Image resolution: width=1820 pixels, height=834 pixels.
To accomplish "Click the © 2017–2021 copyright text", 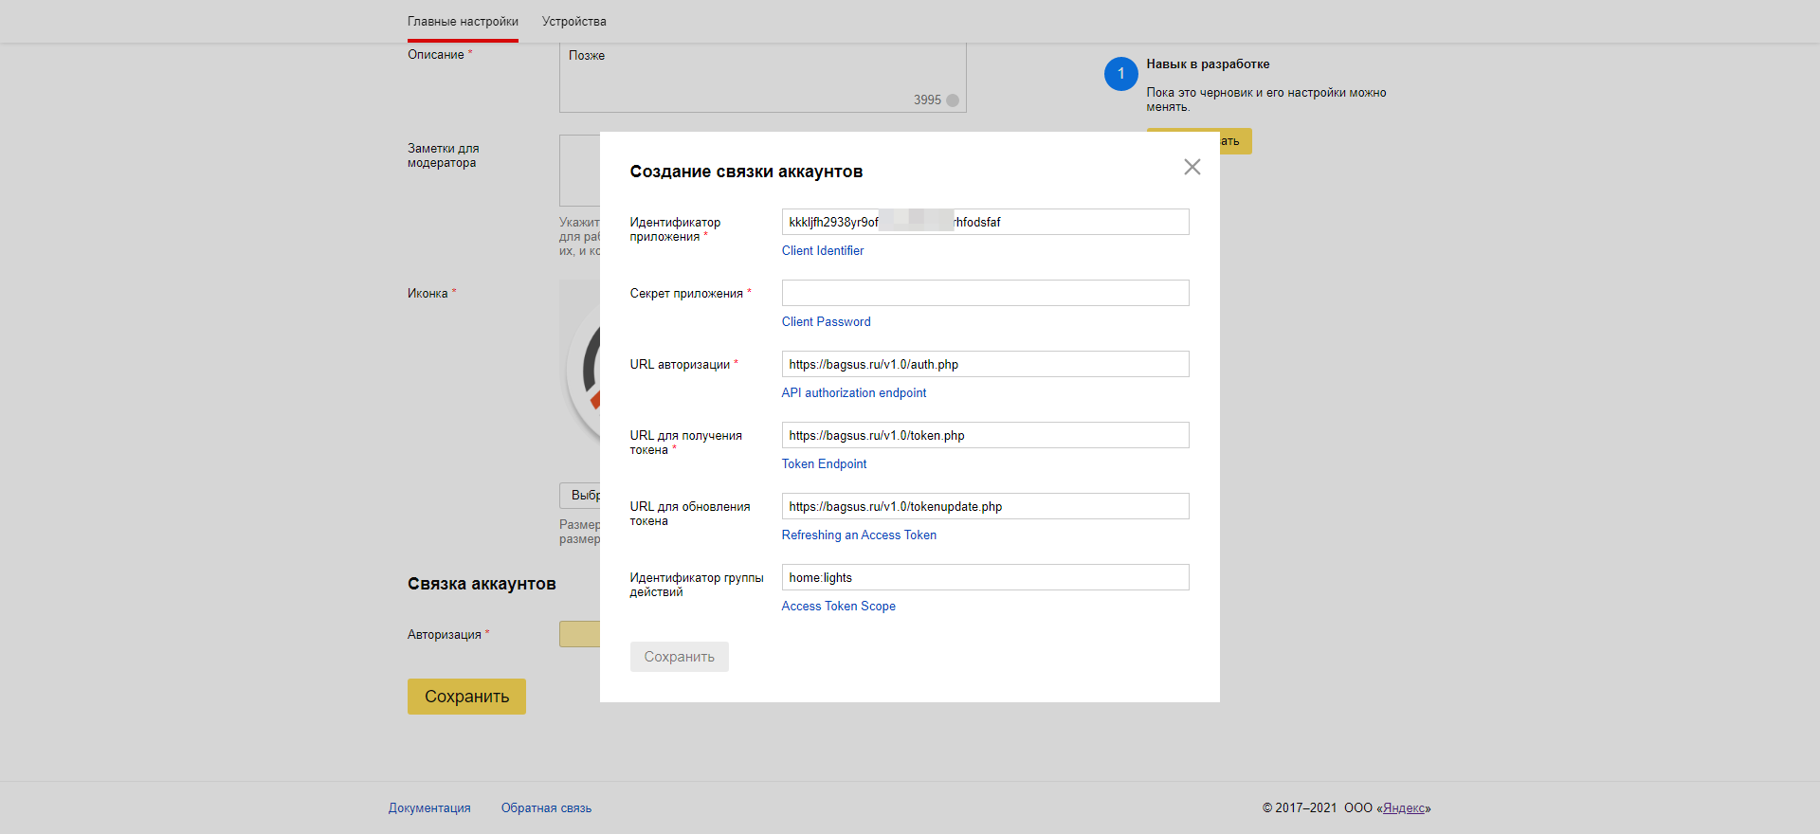I will pos(1300,808).
